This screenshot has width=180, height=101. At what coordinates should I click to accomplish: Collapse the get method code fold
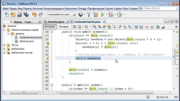pos(52,85)
